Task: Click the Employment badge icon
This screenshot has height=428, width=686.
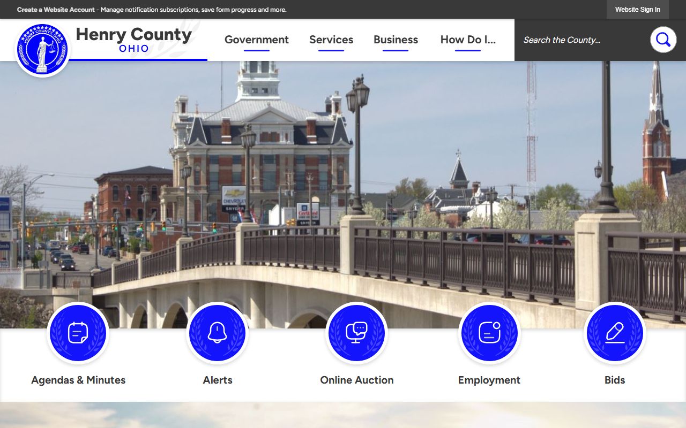Action: pyautogui.click(x=489, y=333)
